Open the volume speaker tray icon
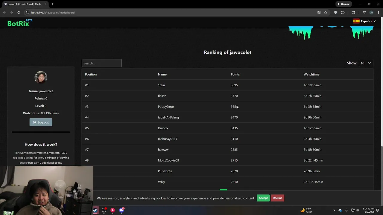The image size is (383, 215). click(357, 210)
